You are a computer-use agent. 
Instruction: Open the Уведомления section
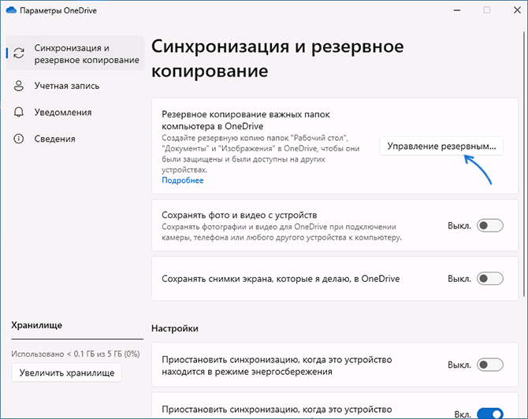click(x=76, y=112)
